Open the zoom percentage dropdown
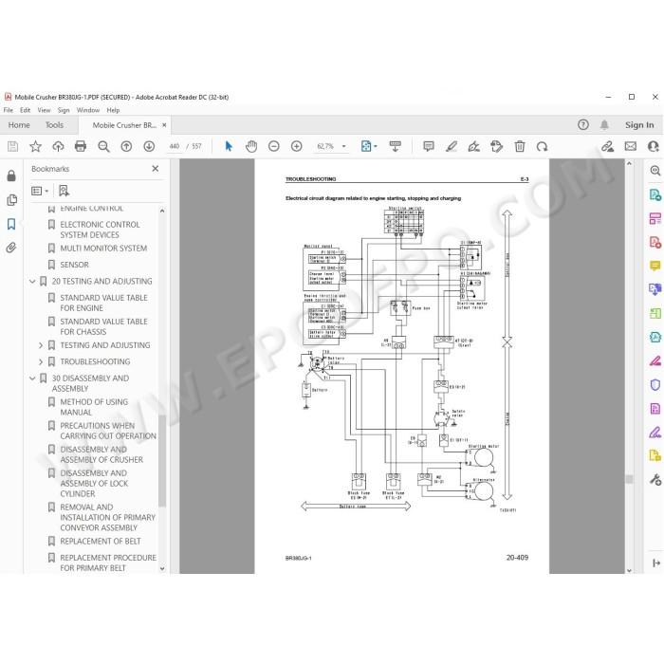 [343, 146]
